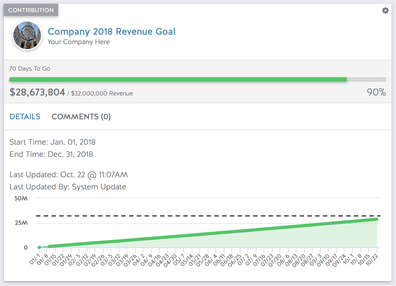
Task: Click the green revenue progress bar
Action: (178, 79)
